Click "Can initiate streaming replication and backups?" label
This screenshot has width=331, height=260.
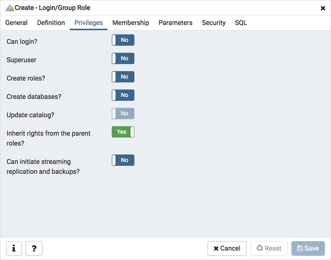click(43, 167)
